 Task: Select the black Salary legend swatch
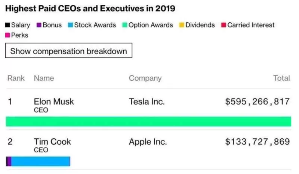coord(7,25)
